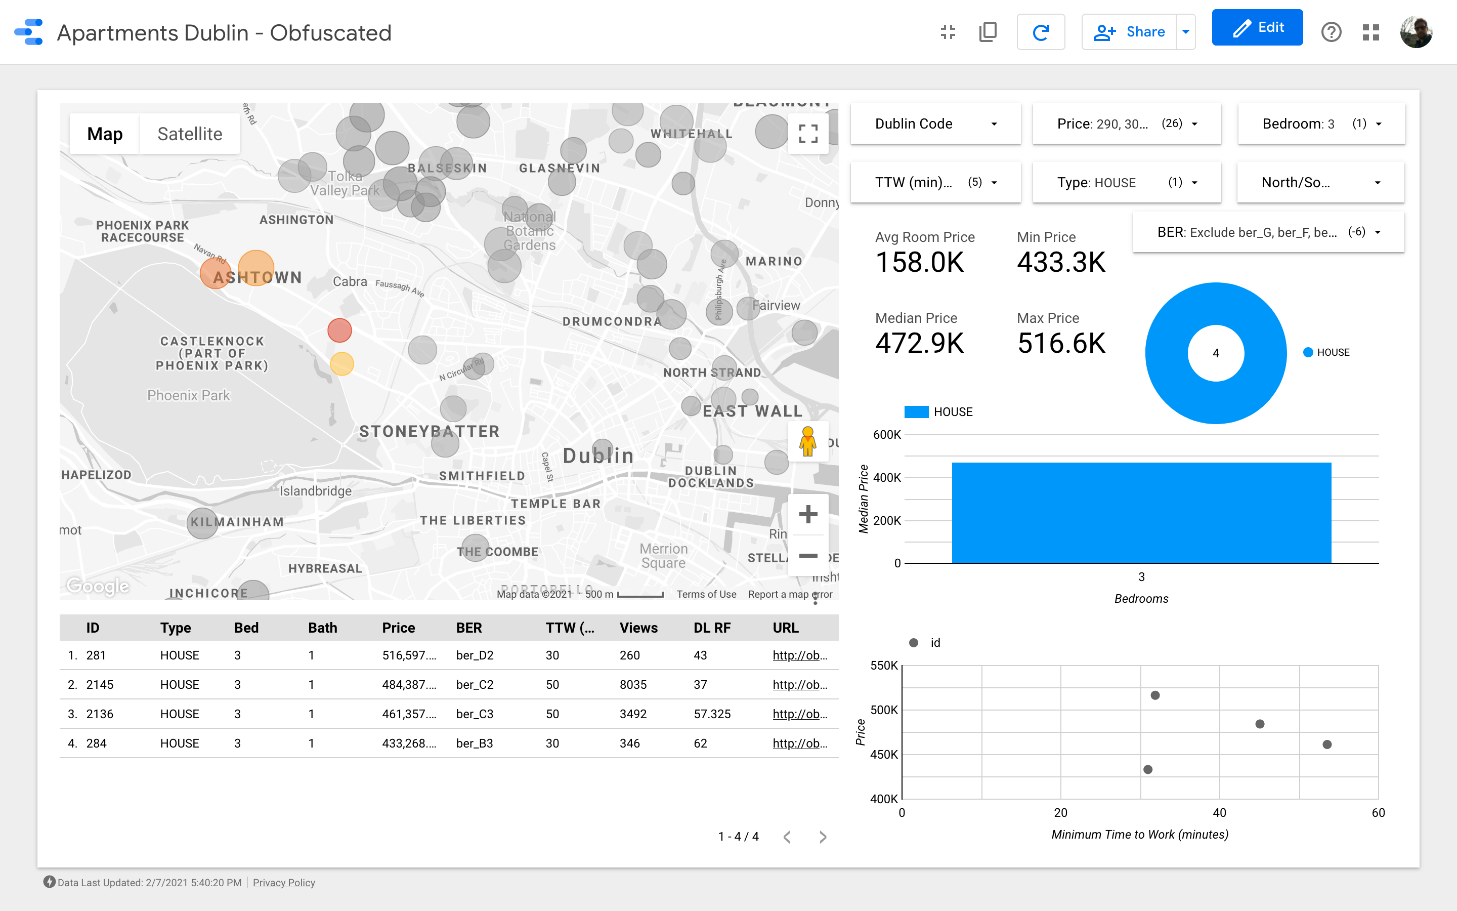Click Report a map error link
The height and width of the screenshot is (911, 1457).
point(790,594)
